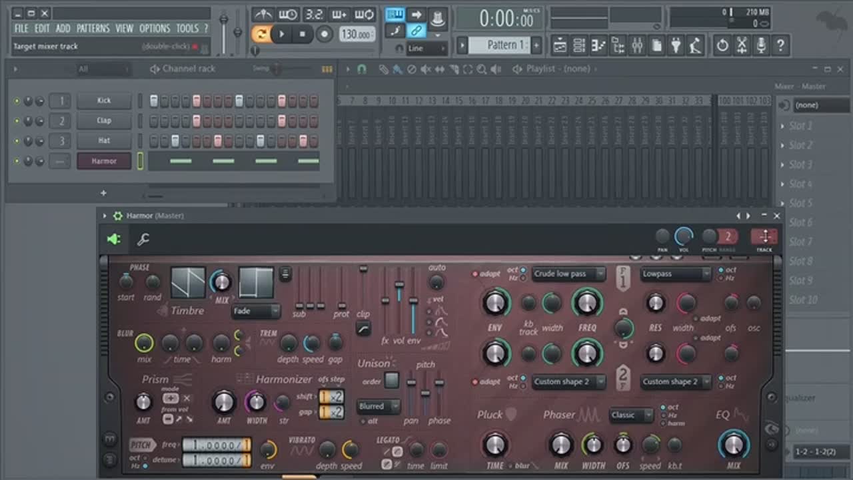
Task: Click the Record button in transport
Action: coord(325,33)
